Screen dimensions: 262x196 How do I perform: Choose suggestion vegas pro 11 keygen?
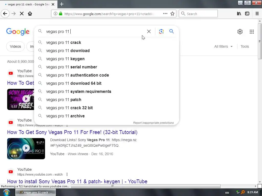click(106, 59)
